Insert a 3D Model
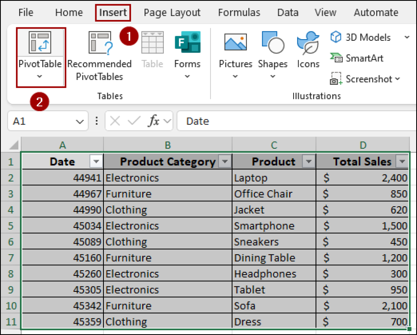This screenshot has width=417, height=335. click(360, 37)
